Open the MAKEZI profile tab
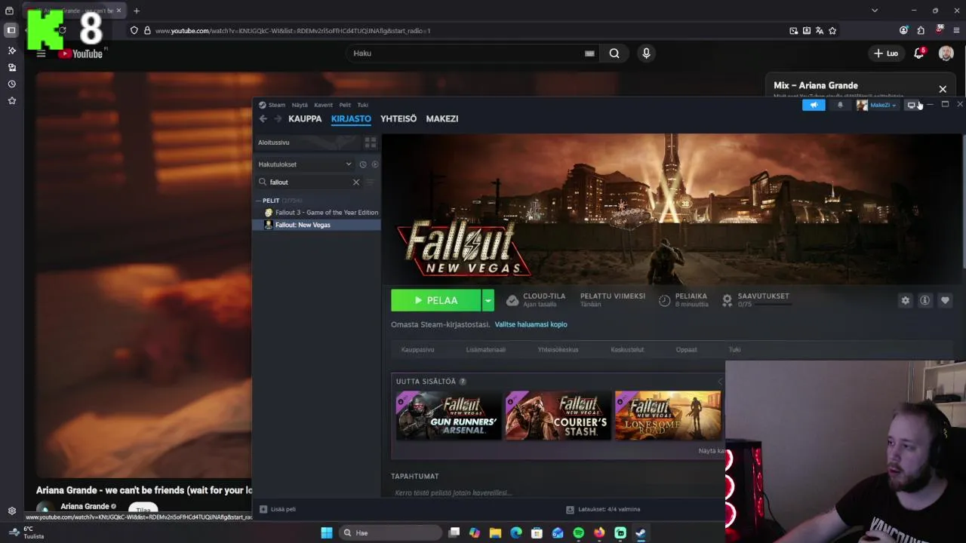The image size is (966, 543). [441, 118]
